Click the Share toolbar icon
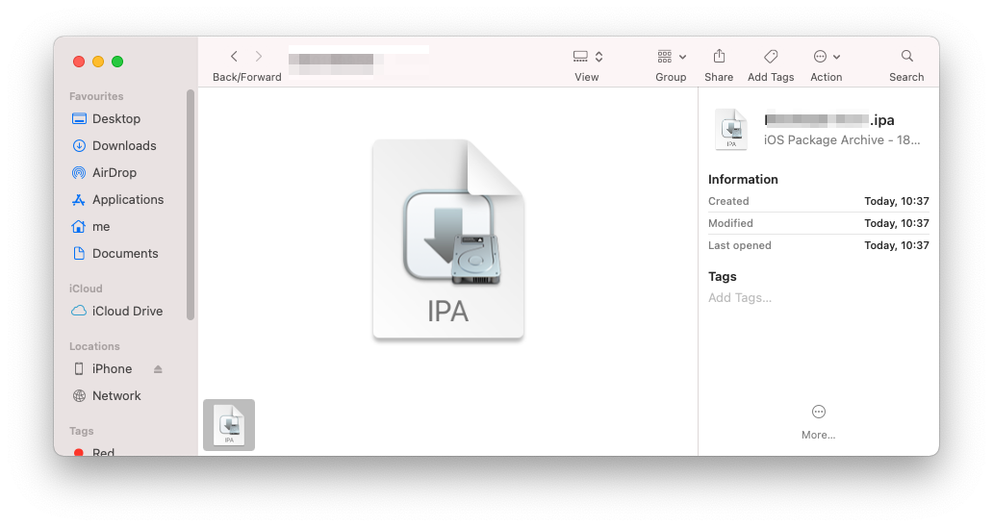The image size is (993, 527). [718, 57]
